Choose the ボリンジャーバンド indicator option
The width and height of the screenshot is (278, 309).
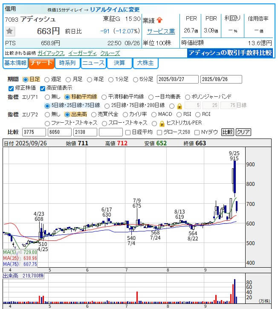188,97
